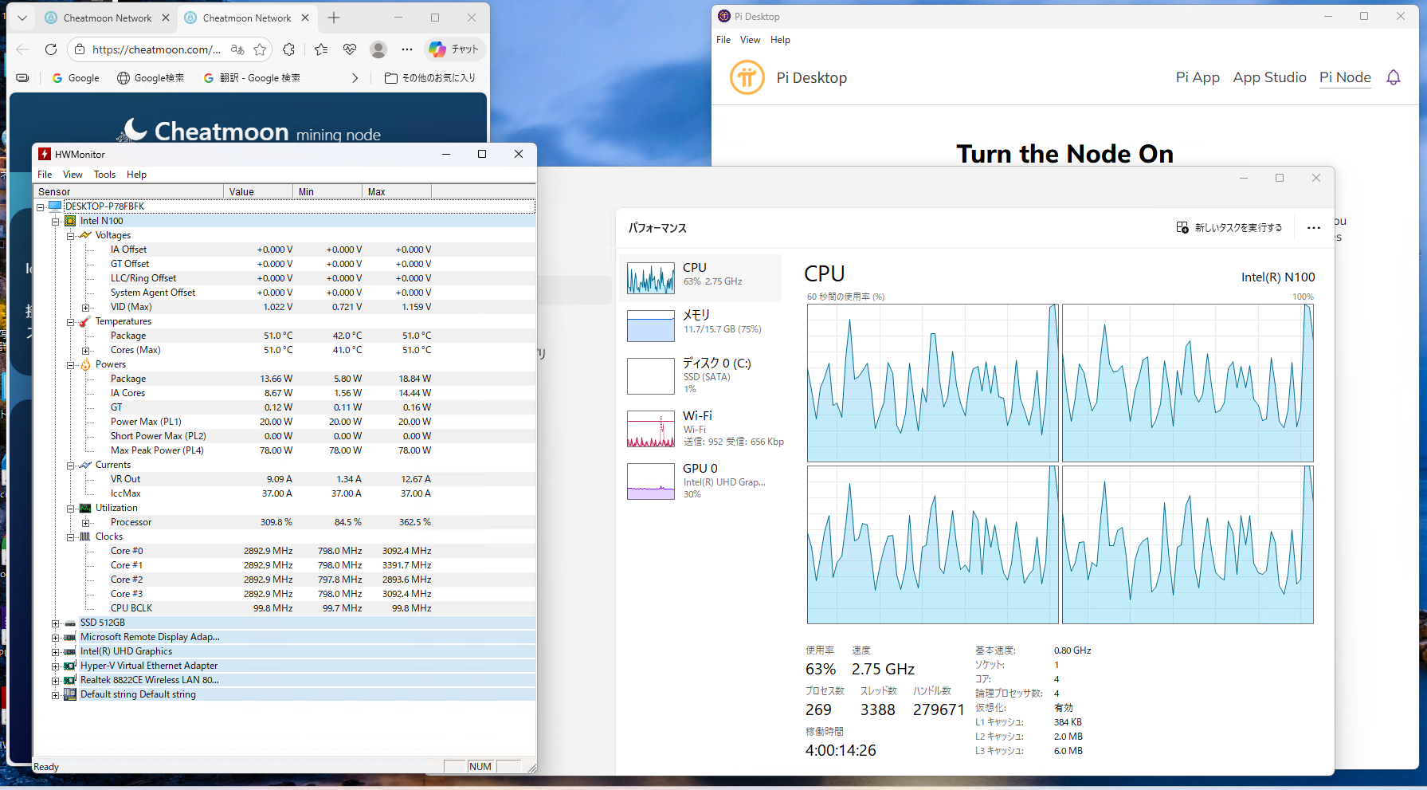This screenshot has width=1427, height=790.
Task: Add page to favorites with star icon
Action: 260,49
